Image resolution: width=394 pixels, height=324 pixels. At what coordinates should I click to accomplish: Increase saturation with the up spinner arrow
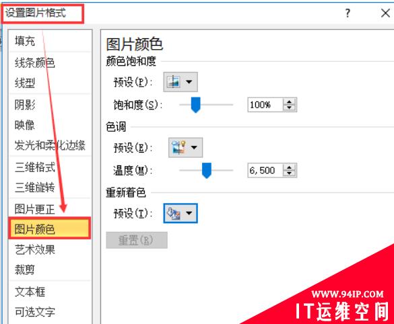[290, 102]
